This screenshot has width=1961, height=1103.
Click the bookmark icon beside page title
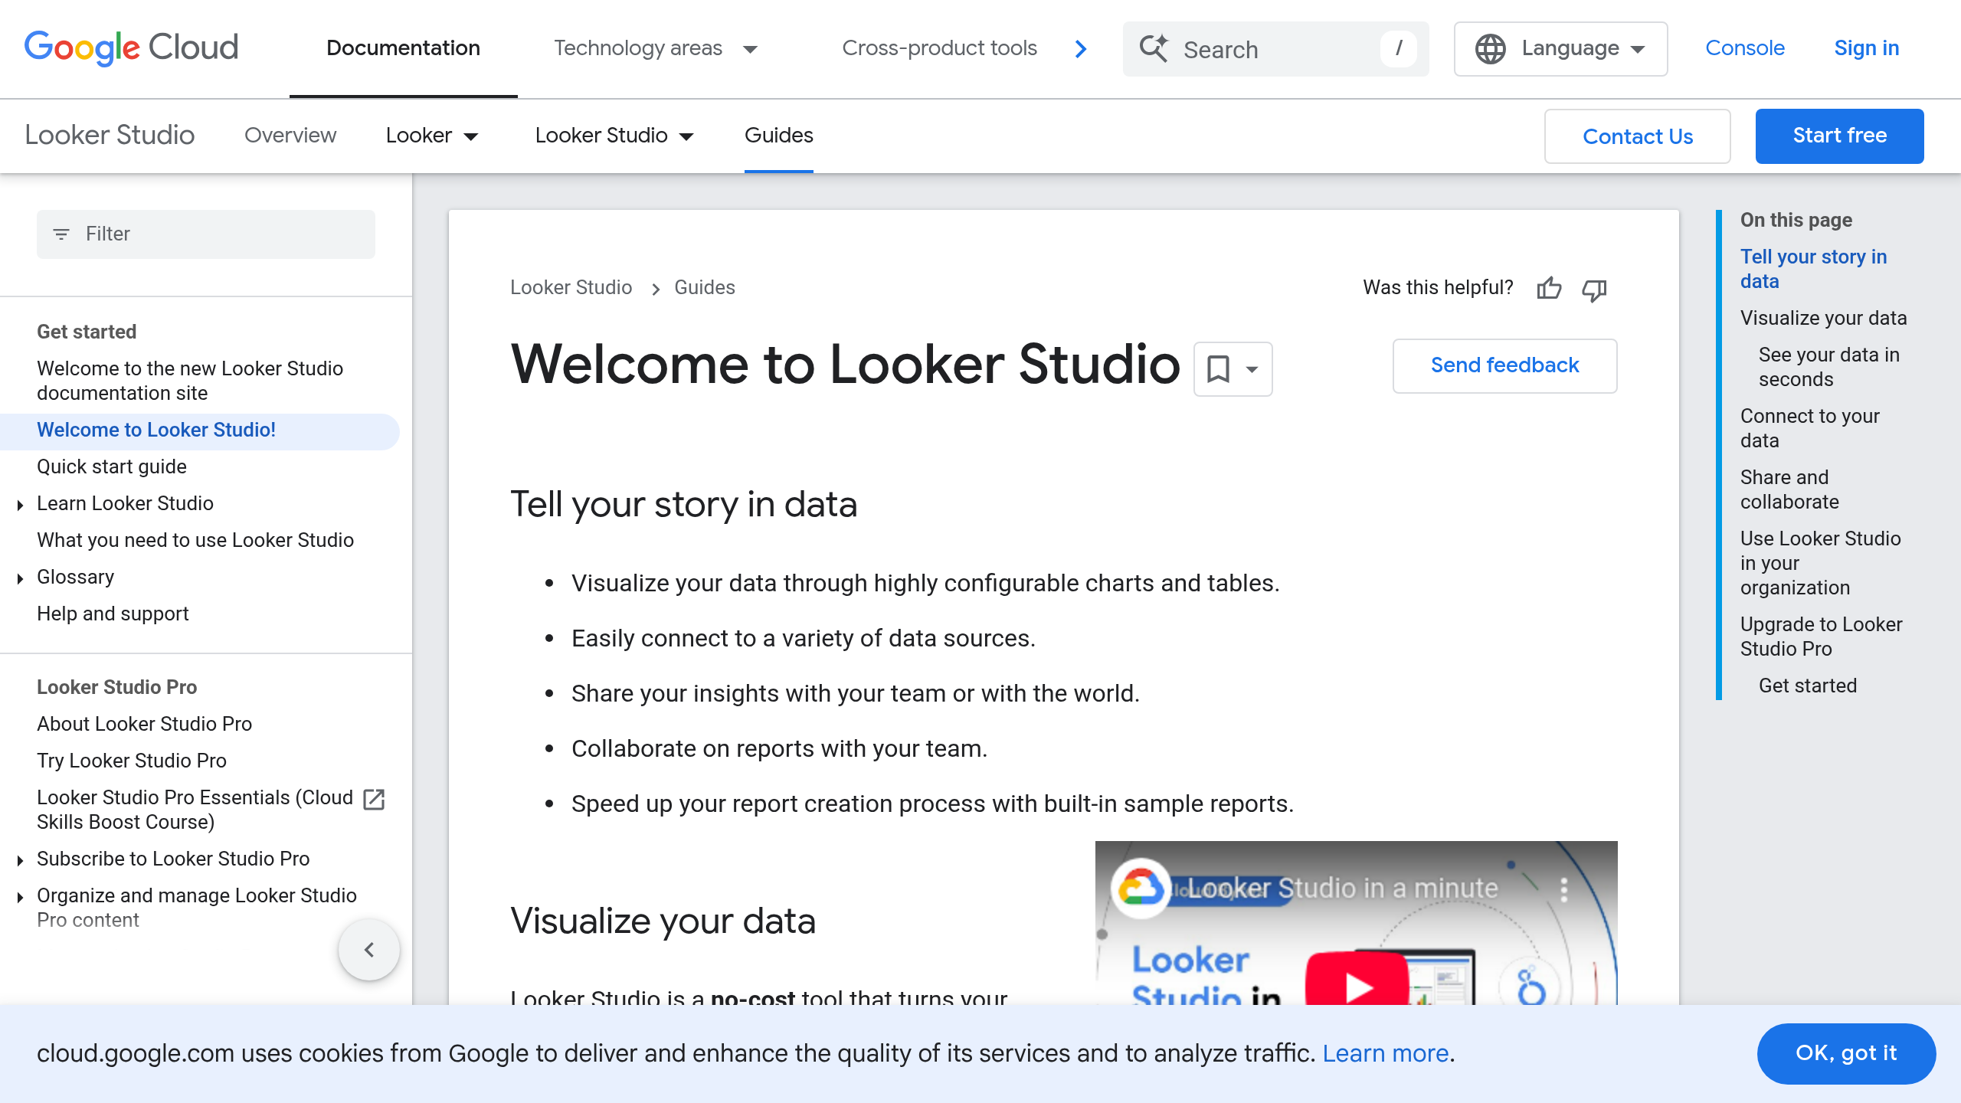[x=1218, y=369]
